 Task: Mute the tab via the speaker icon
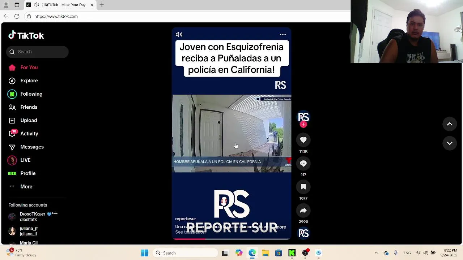click(37, 5)
